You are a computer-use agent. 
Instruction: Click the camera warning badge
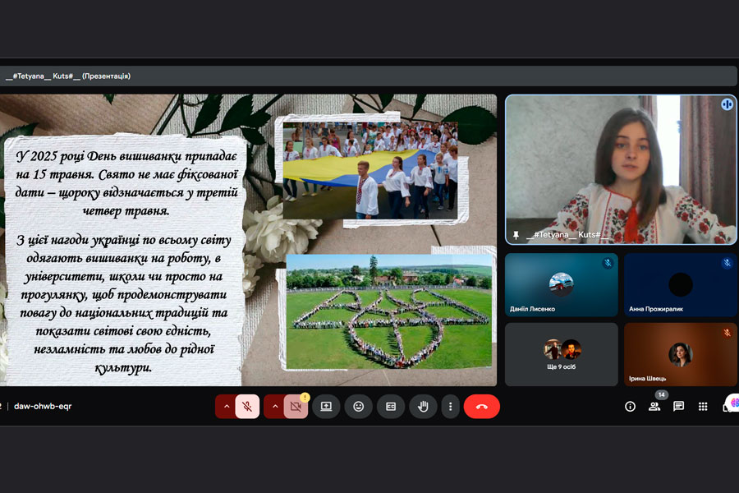click(x=305, y=398)
